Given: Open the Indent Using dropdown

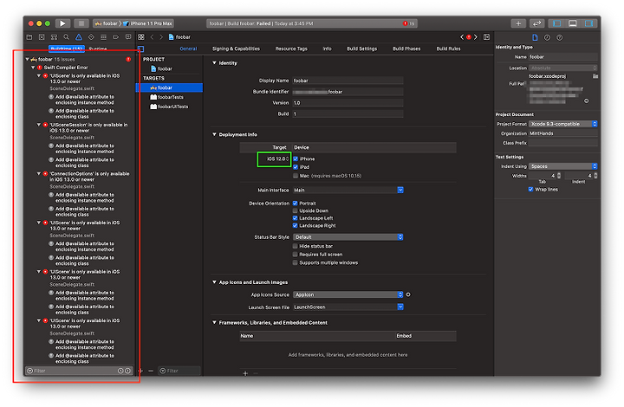Looking at the screenshot, I should 562,166.
